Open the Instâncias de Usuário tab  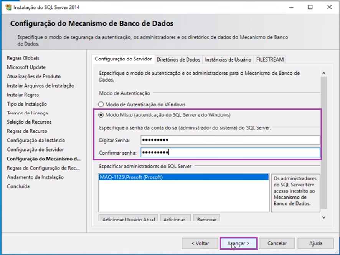tap(228, 60)
